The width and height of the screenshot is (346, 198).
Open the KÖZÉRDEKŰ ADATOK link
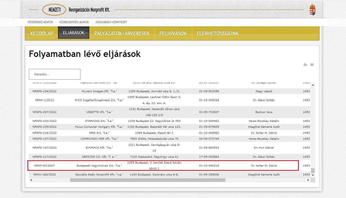tap(41, 22)
